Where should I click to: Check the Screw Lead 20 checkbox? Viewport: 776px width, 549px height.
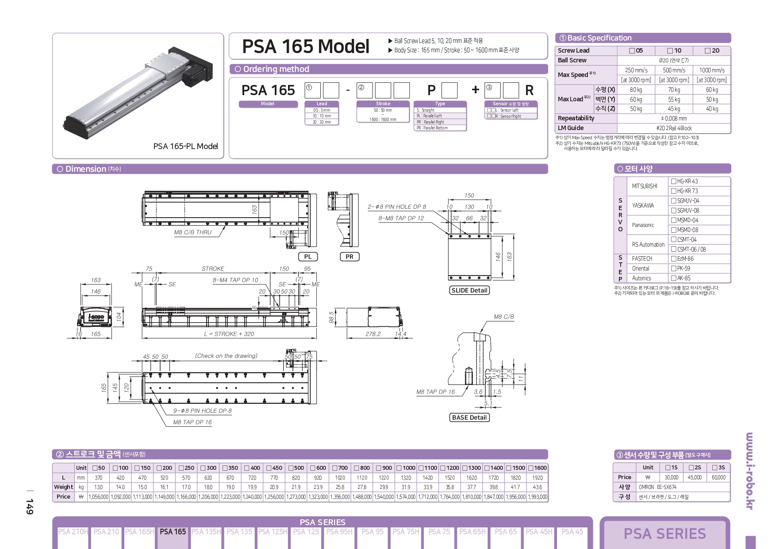(x=707, y=51)
